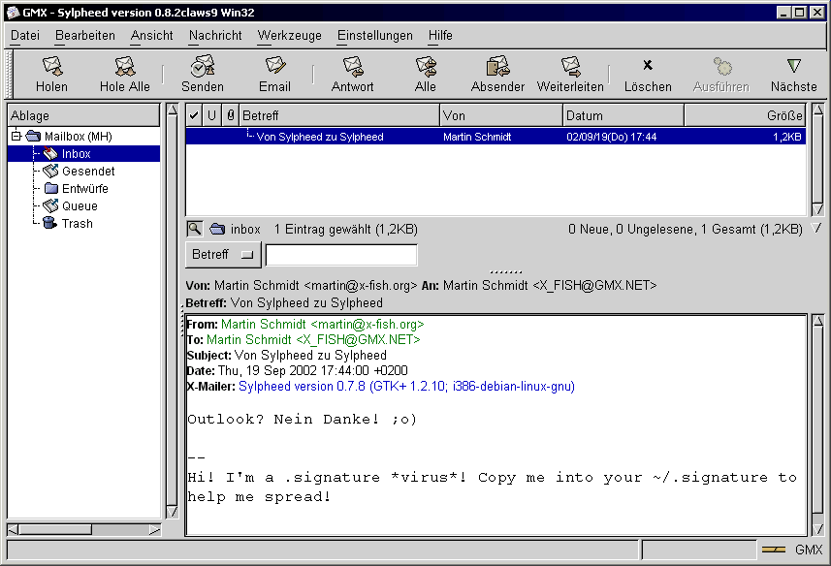Open the Gesendet folder
The image size is (831, 566).
88,171
